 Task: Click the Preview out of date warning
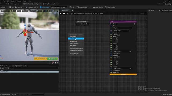pos(41,59)
